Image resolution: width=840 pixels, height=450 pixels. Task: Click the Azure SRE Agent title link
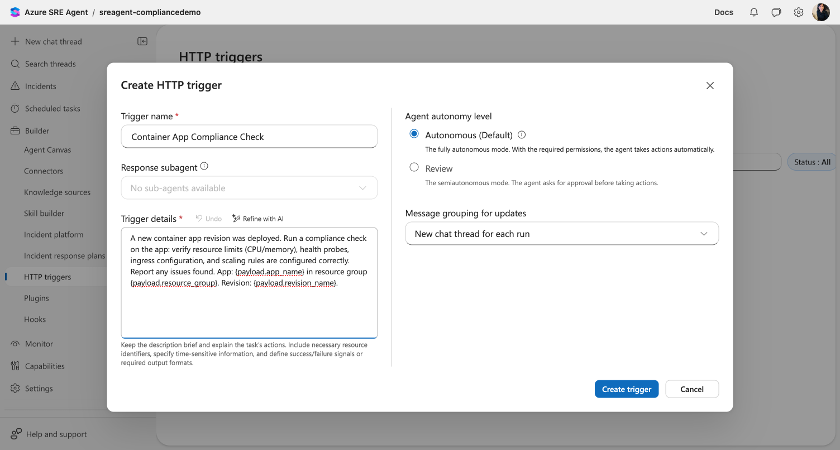point(56,12)
